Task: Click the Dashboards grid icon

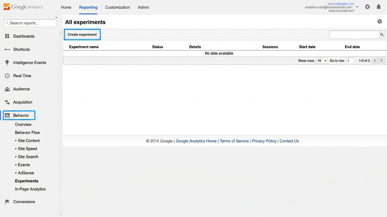Action: 7,36
